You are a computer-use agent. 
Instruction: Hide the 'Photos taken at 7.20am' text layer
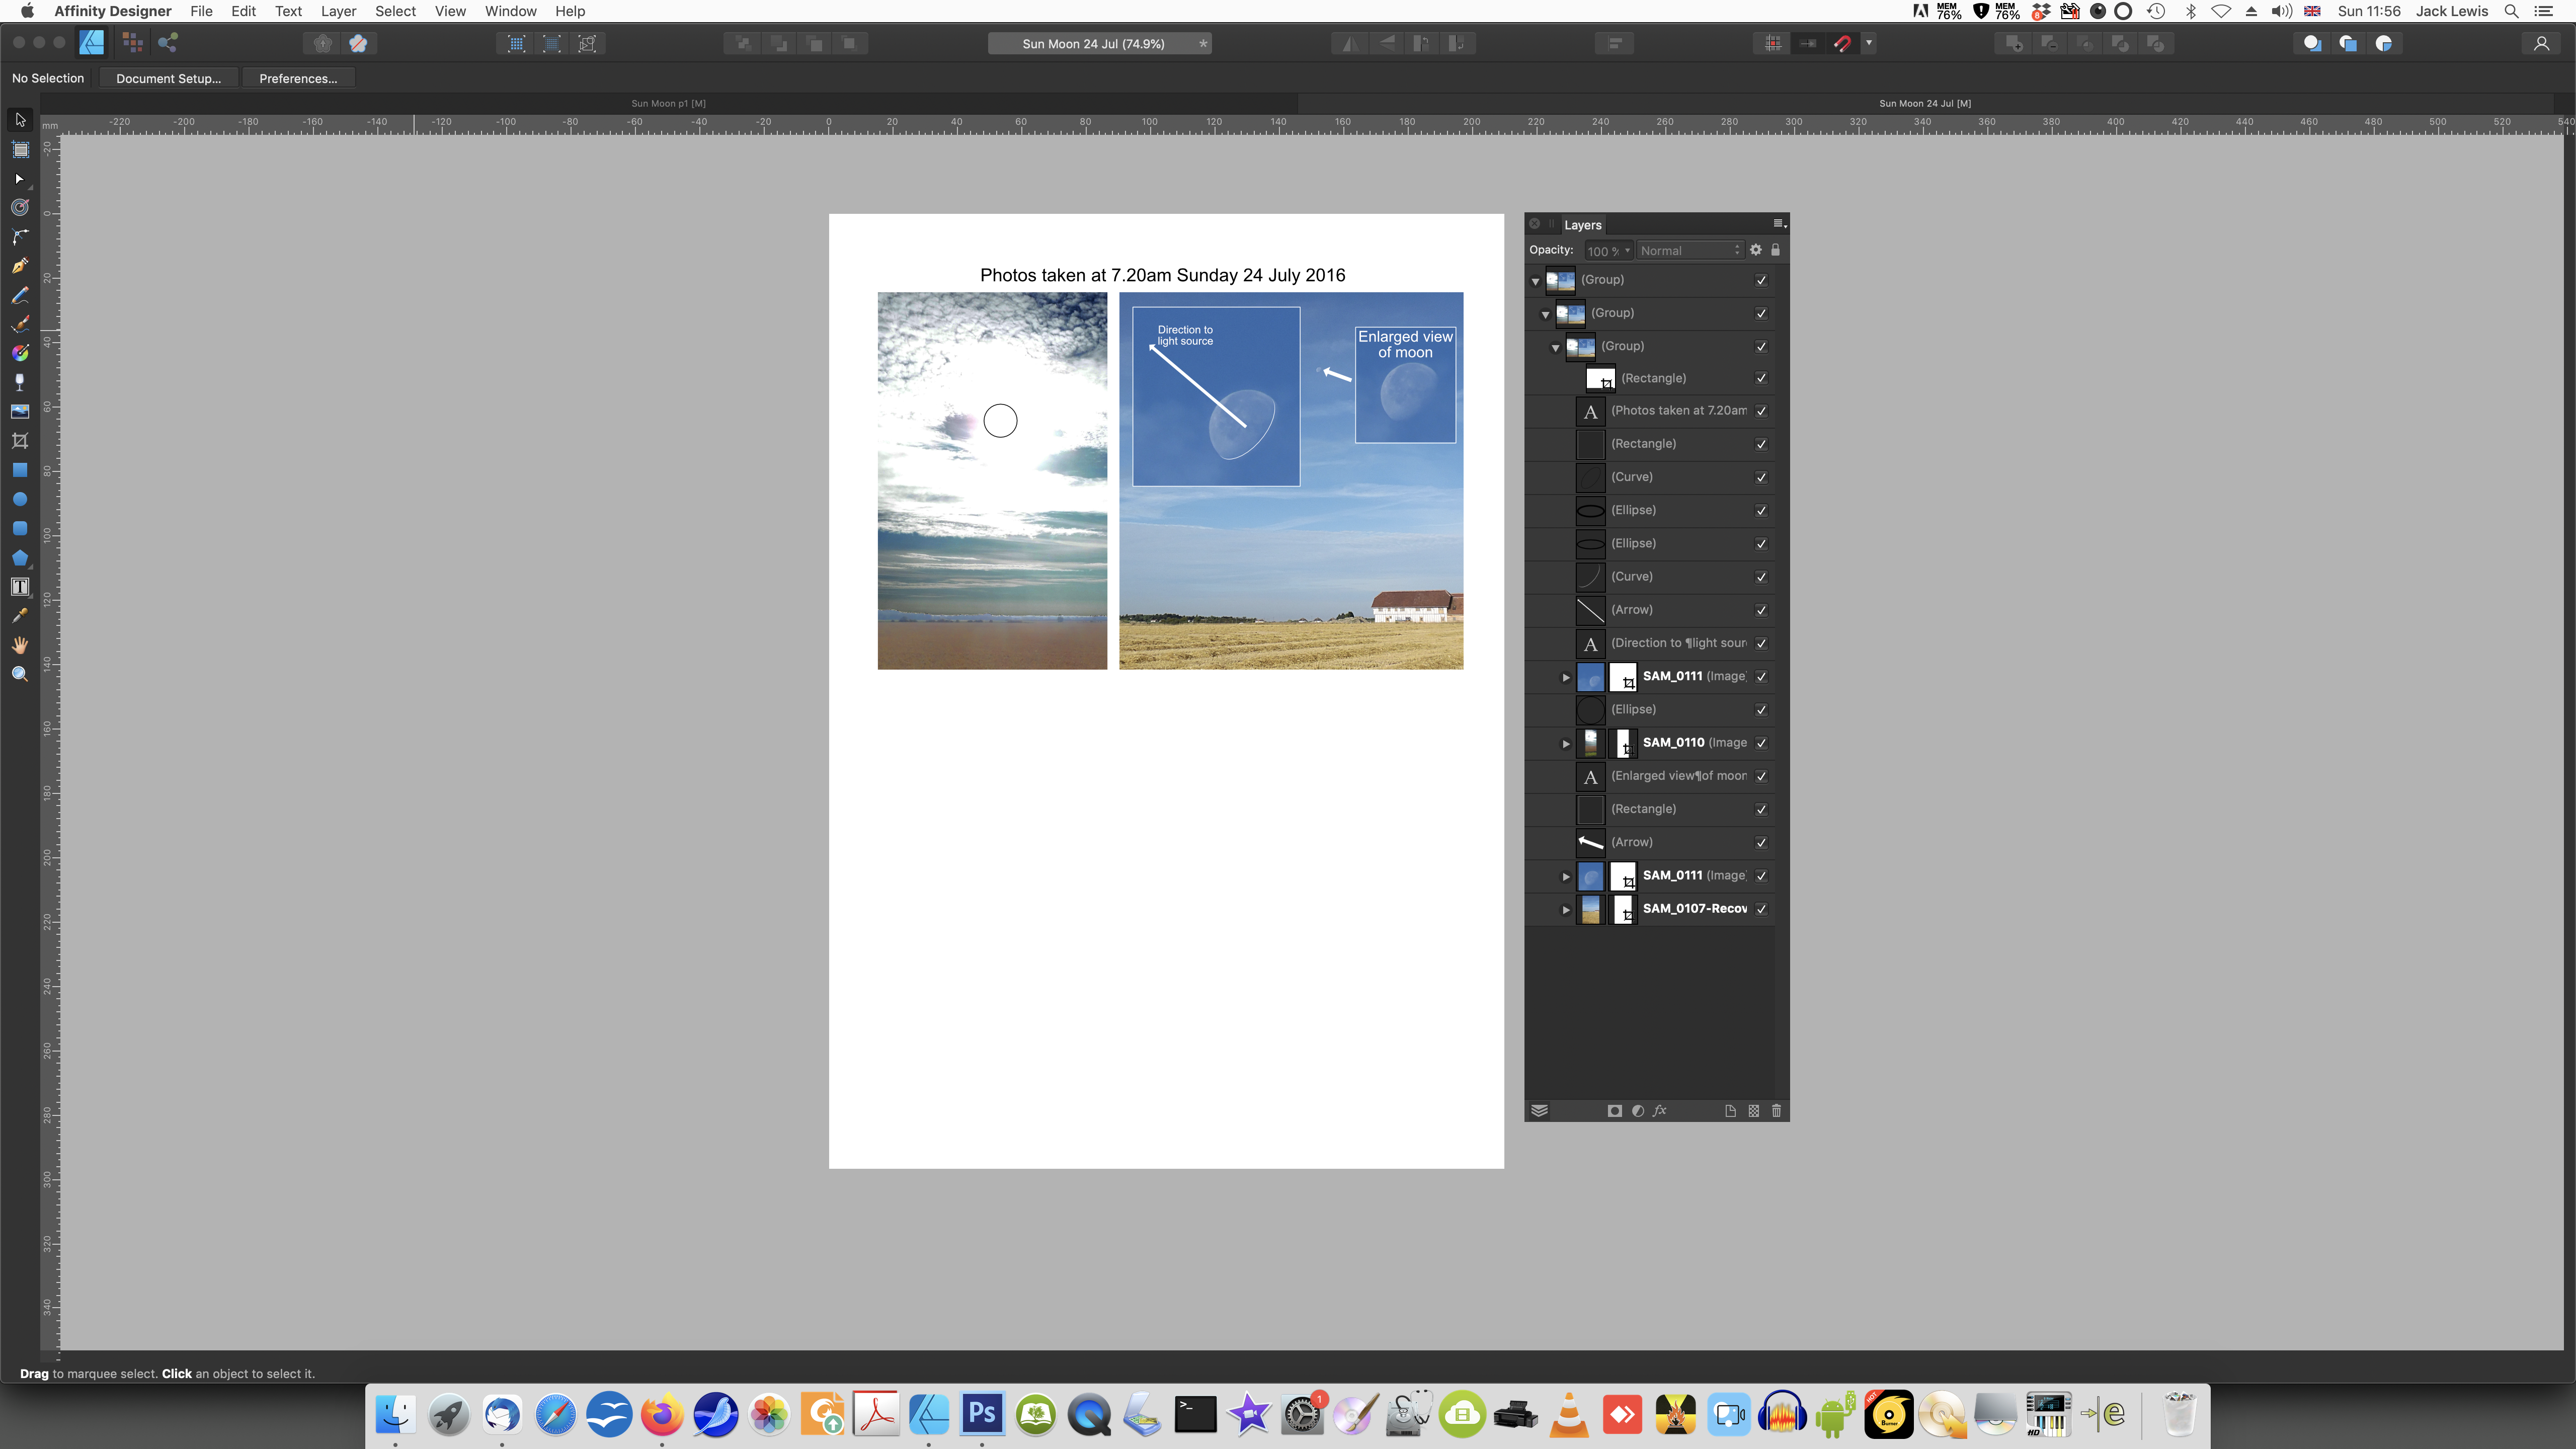tap(1761, 411)
